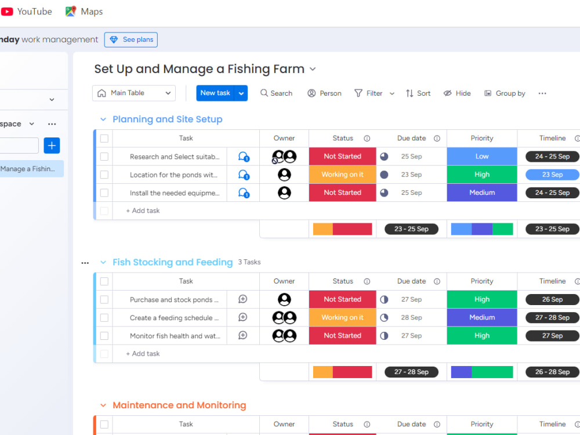Check the Create a feeding schedule checkbox
Image resolution: width=580 pixels, height=435 pixels.
pos(104,317)
